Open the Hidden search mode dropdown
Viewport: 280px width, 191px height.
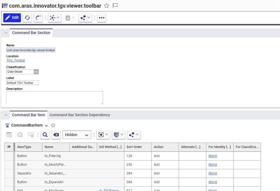(77, 135)
